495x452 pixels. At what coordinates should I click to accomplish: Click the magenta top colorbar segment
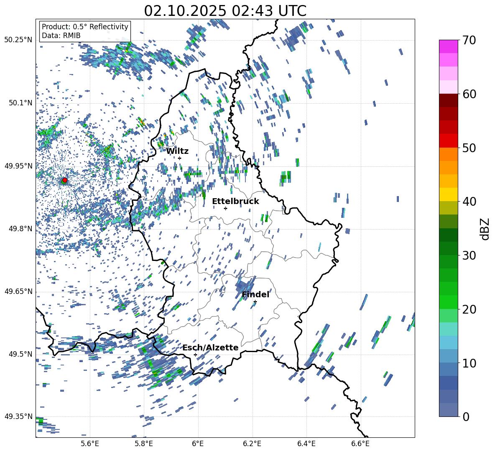(x=448, y=46)
